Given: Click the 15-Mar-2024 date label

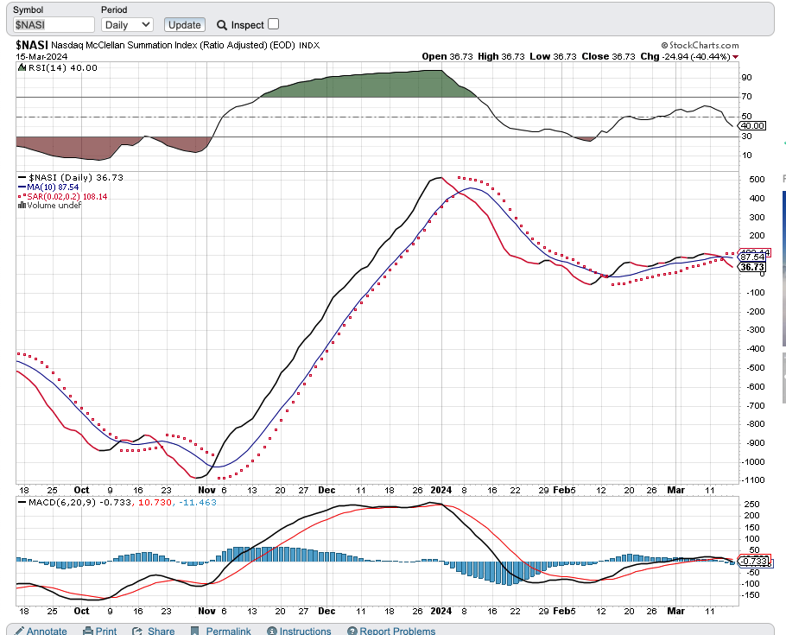Looking at the screenshot, I should coord(41,56).
